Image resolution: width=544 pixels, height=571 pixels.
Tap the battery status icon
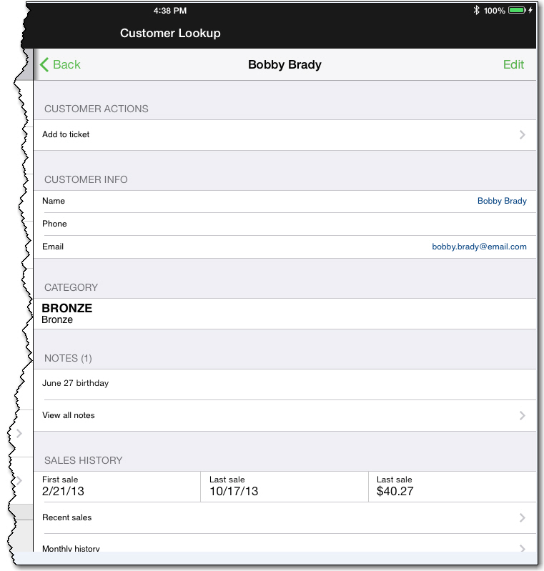pos(518,10)
